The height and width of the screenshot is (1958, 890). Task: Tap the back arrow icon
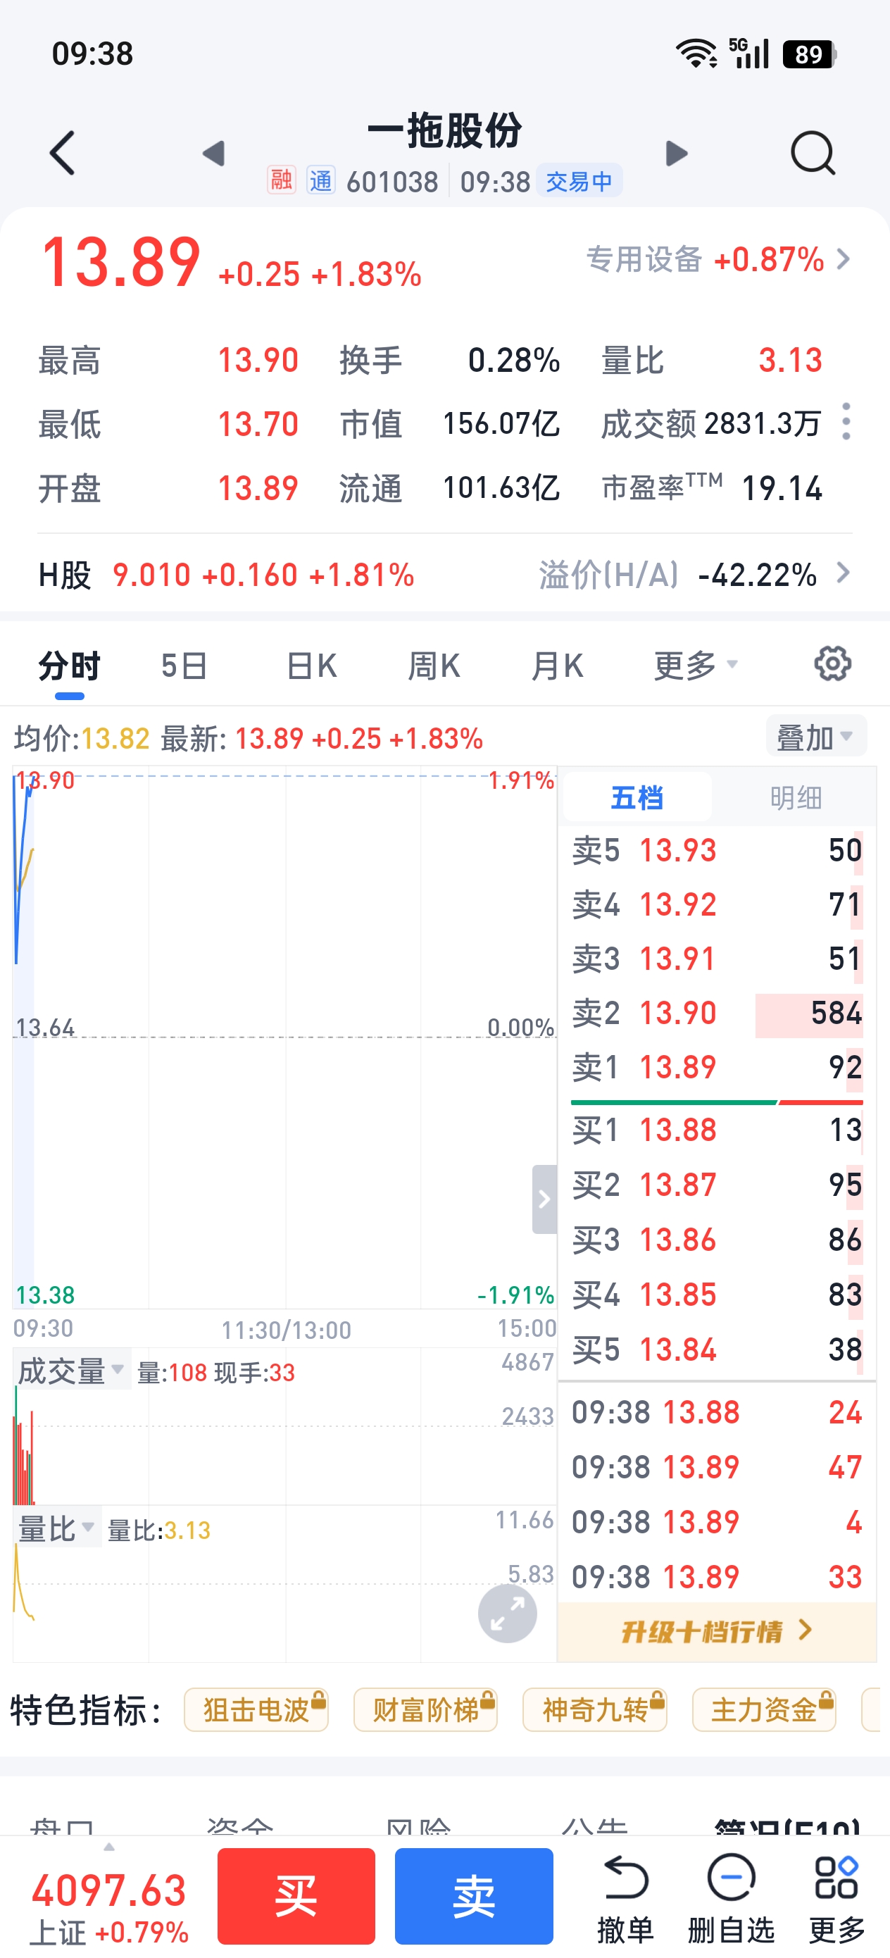[x=63, y=153]
